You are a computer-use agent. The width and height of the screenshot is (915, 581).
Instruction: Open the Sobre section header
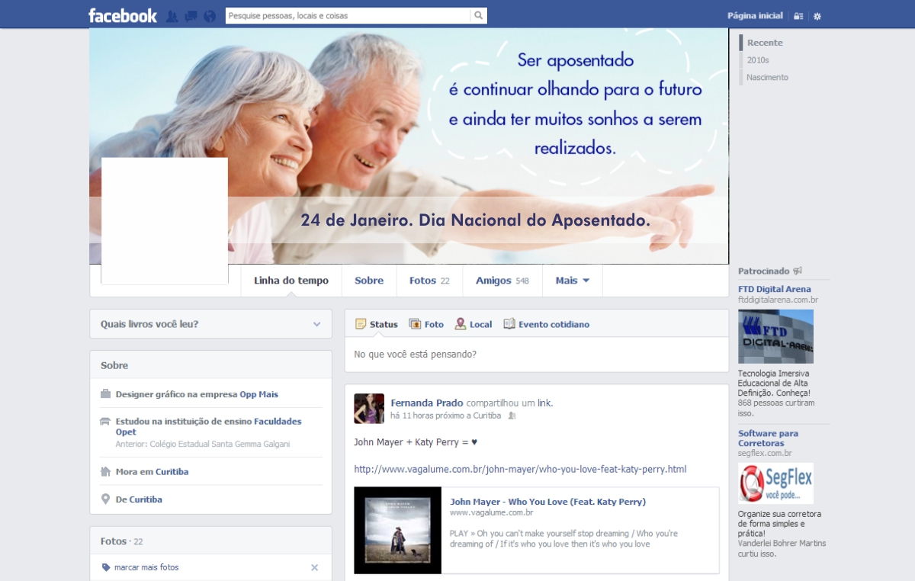tap(114, 365)
